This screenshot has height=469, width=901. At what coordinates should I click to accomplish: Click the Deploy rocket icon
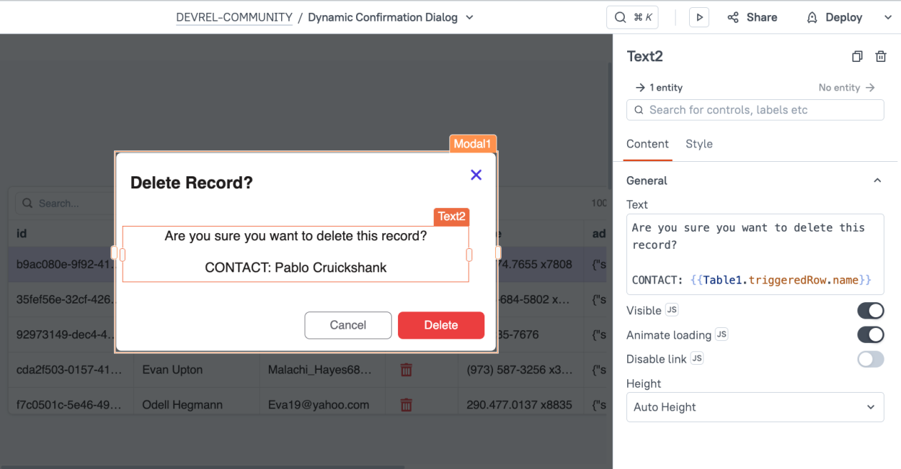[812, 17]
